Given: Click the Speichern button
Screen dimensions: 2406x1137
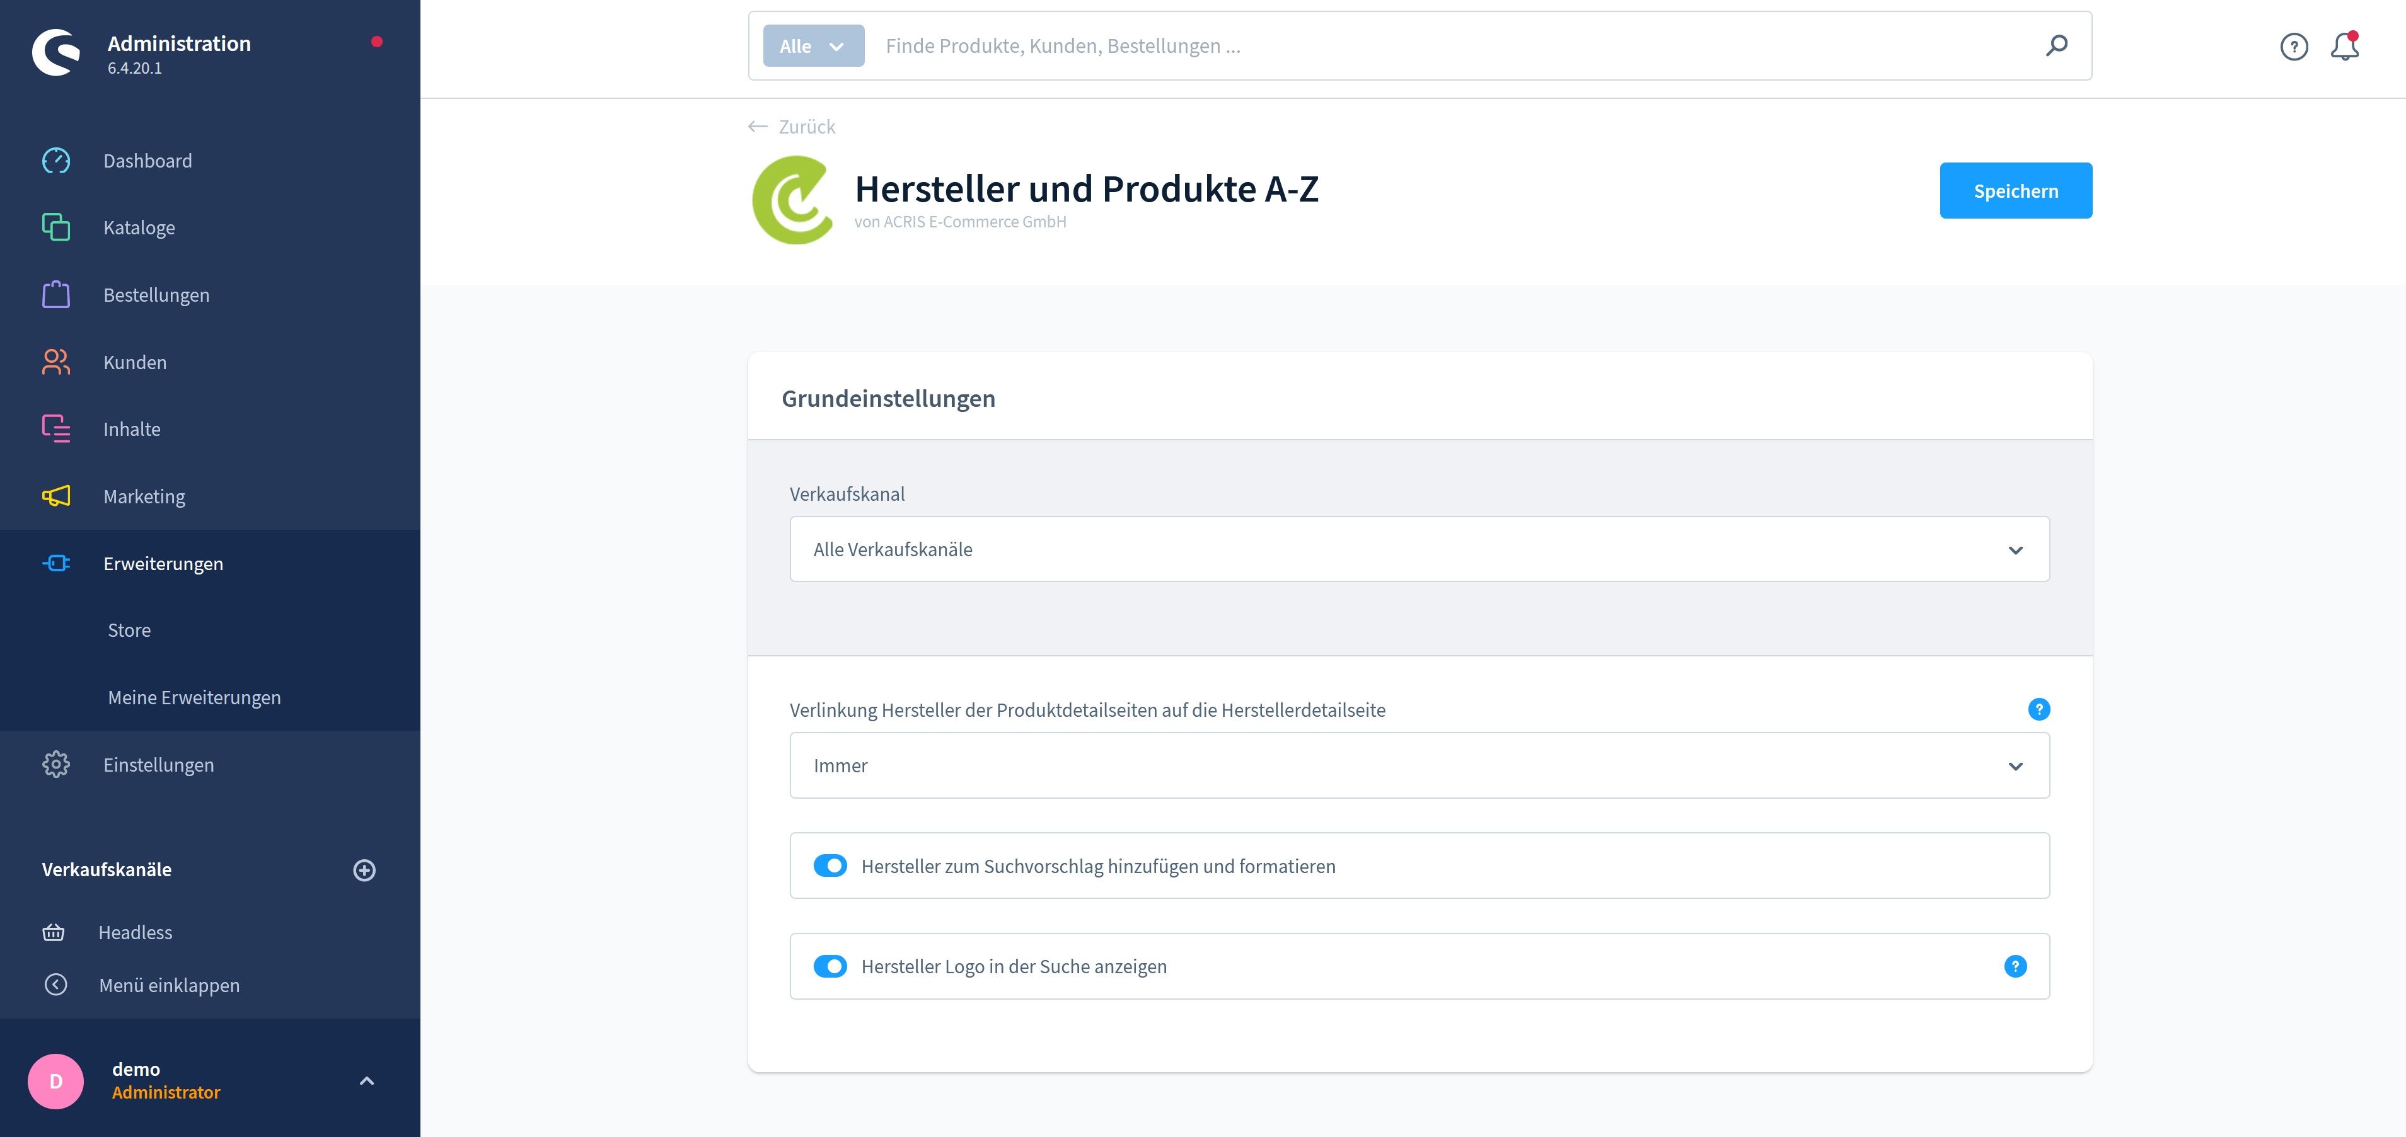Looking at the screenshot, I should coord(2016,190).
